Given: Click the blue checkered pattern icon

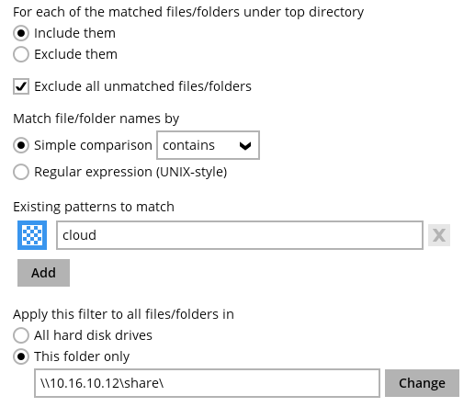Looking at the screenshot, I should pos(32,235).
